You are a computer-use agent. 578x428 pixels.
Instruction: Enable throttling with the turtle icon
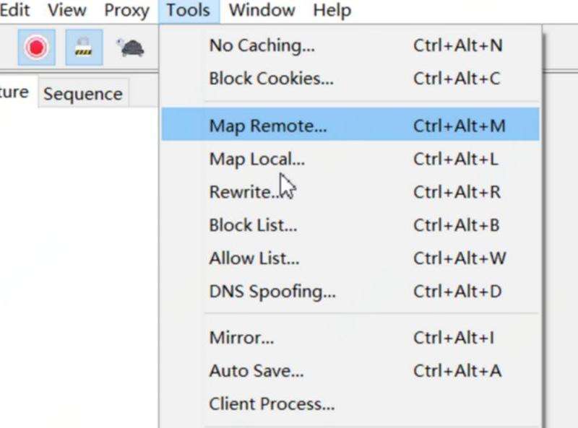click(131, 48)
